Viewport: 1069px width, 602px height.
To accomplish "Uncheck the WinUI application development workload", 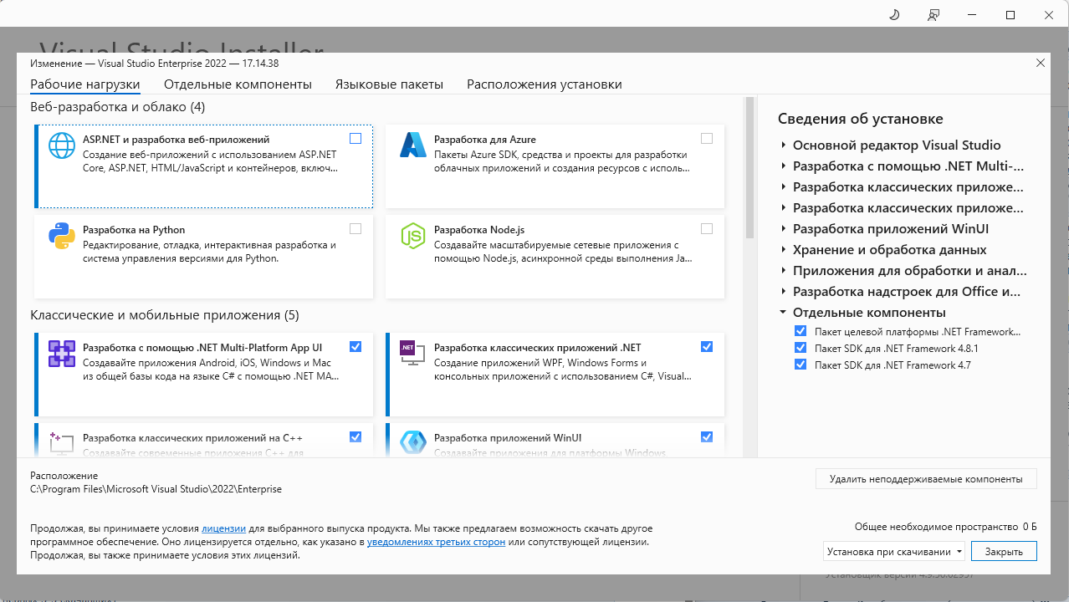I will (707, 437).
